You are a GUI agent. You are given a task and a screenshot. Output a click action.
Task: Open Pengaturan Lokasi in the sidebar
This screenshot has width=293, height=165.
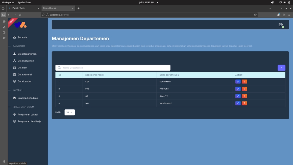tap(27, 115)
